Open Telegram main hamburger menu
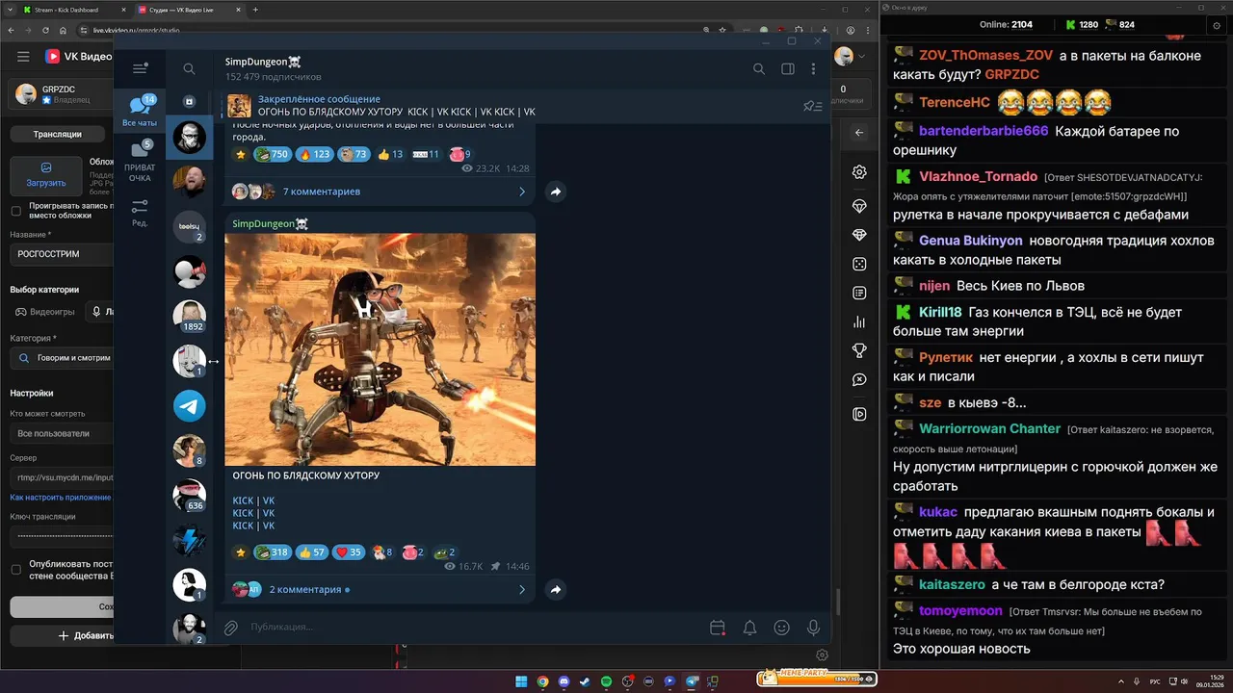This screenshot has height=693, width=1233. 140,68
